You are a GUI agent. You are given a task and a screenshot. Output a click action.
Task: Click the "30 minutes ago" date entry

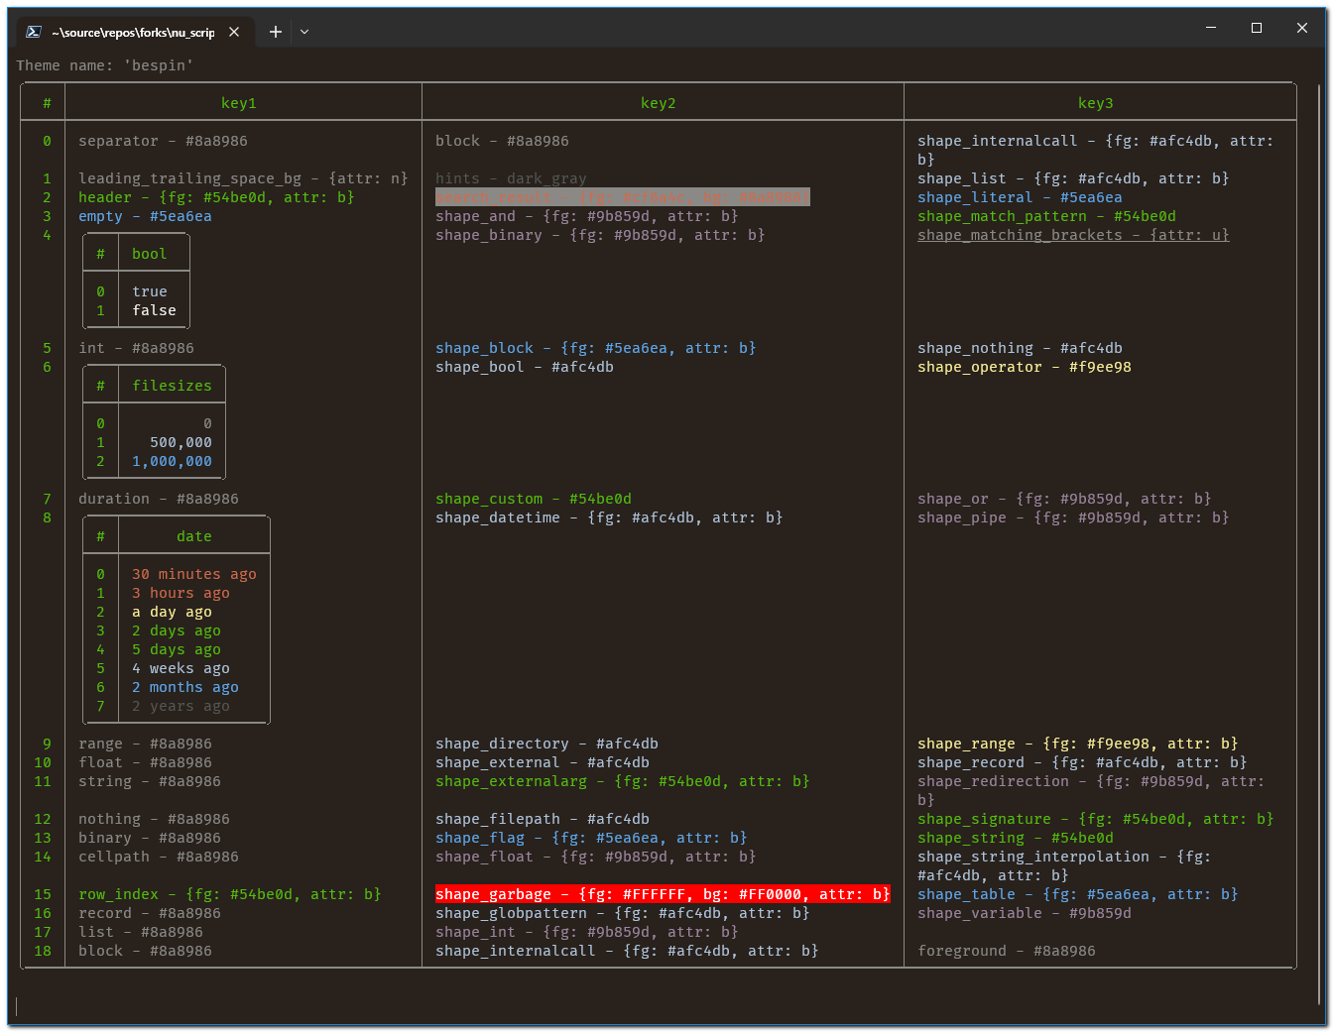point(194,574)
